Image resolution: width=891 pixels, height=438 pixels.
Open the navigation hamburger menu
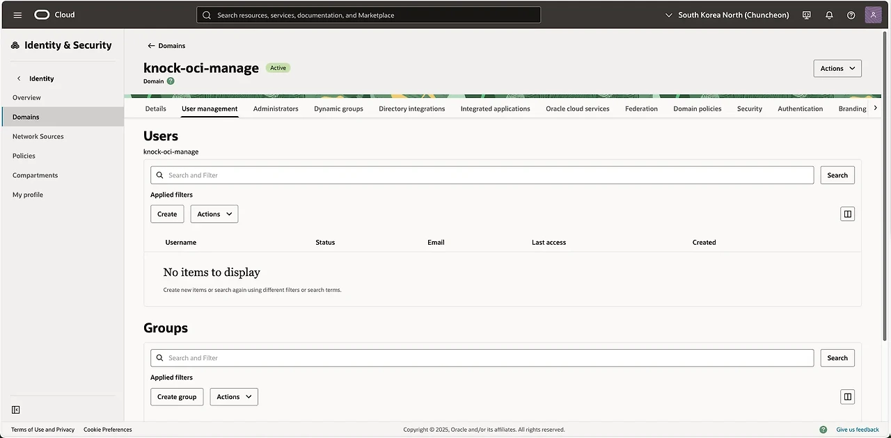coord(17,15)
